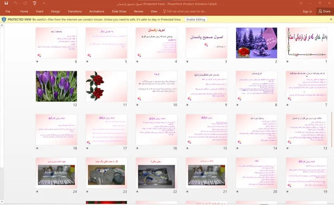Open the Animations ribbon tab
The width and height of the screenshot is (334, 205).
pos(97,11)
